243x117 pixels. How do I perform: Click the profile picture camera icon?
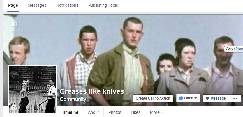coord(14,107)
